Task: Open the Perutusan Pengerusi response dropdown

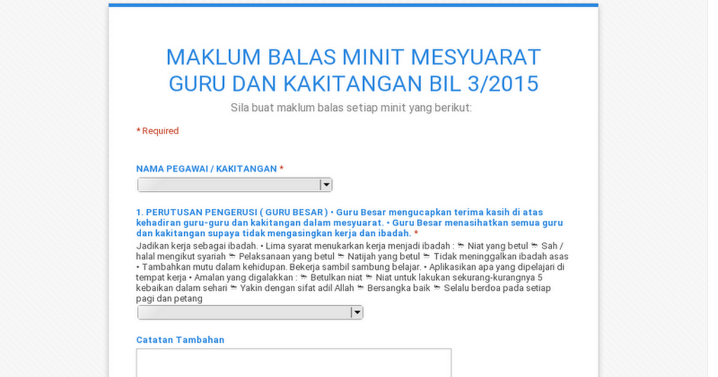Action: click(250, 312)
